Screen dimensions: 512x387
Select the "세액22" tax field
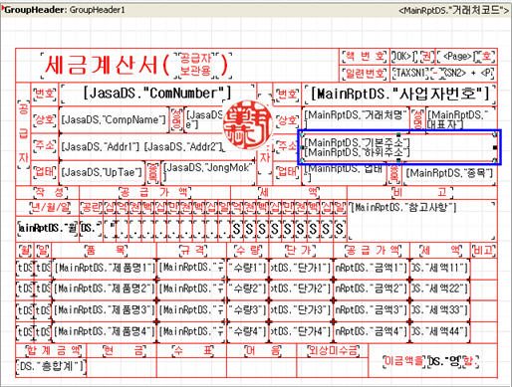[x=440, y=290]
